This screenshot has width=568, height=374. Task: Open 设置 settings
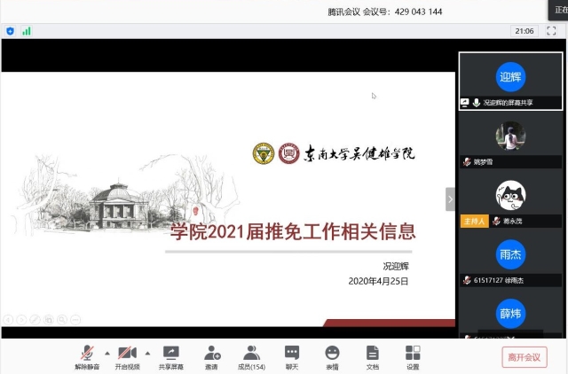click(413, 357)
